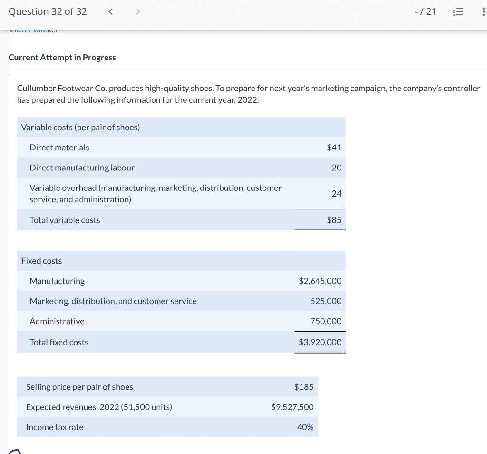Viewport: 487px width, 454px height.
Task: Click the Manufacturing $2,645,000 cell
Action: (320, 281)
